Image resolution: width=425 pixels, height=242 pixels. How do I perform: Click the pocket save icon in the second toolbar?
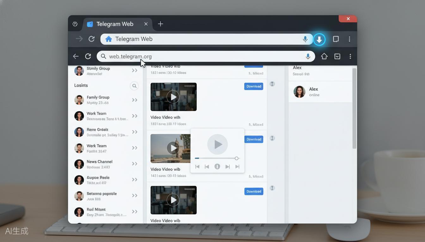pyautogui.click(x=337, y=56)
